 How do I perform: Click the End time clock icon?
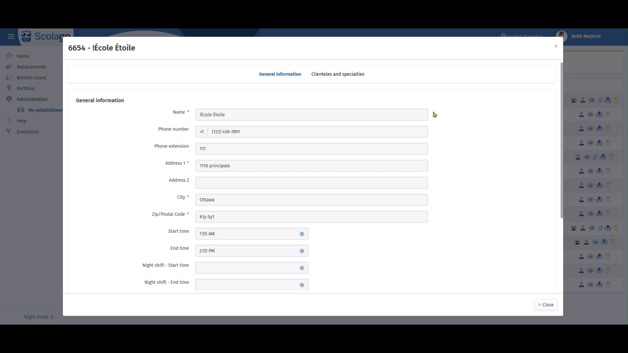(x=302, y=251)
